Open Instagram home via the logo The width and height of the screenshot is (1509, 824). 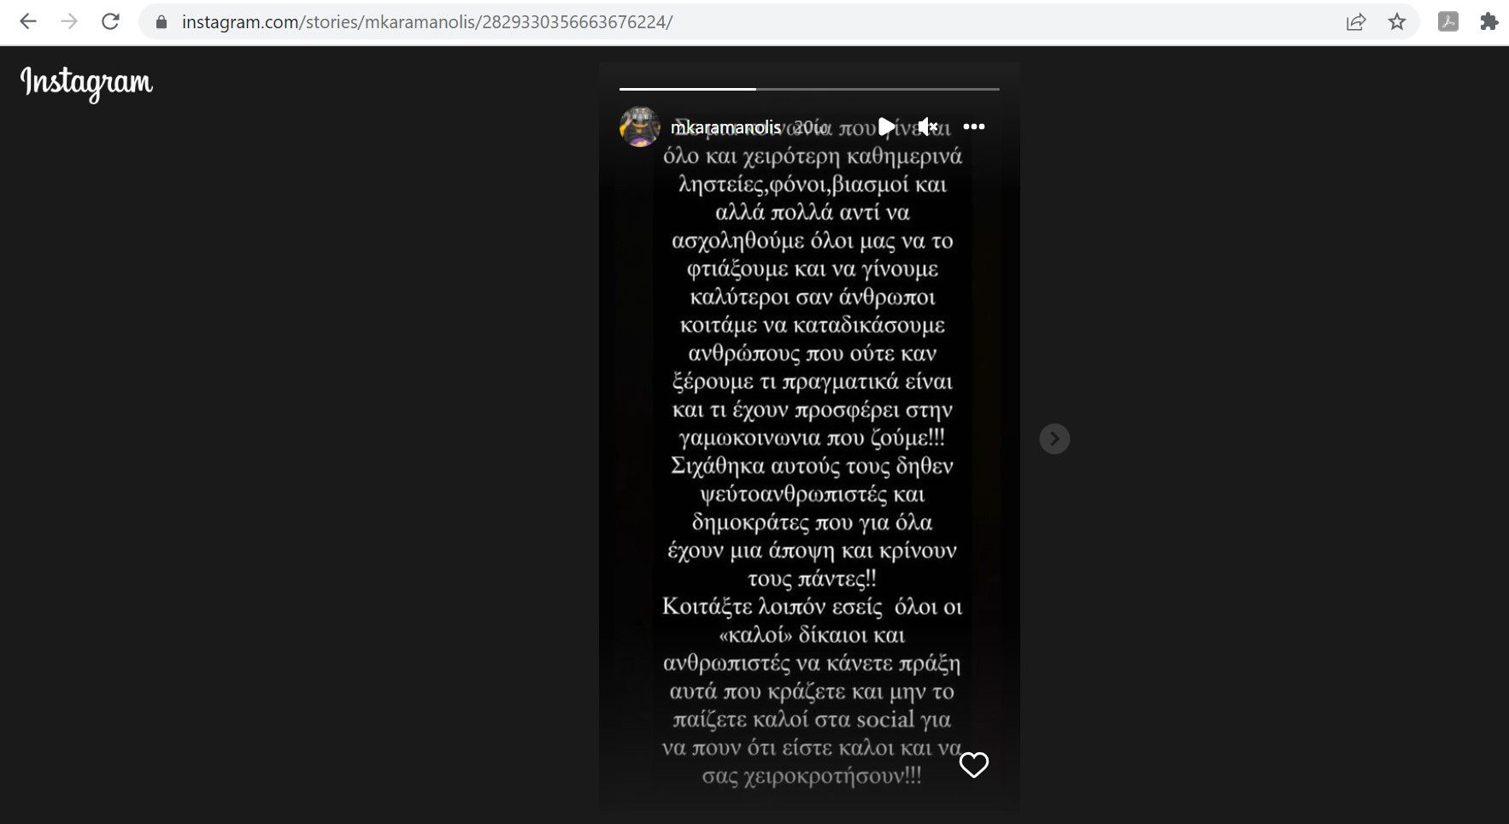tap(86, 83)
